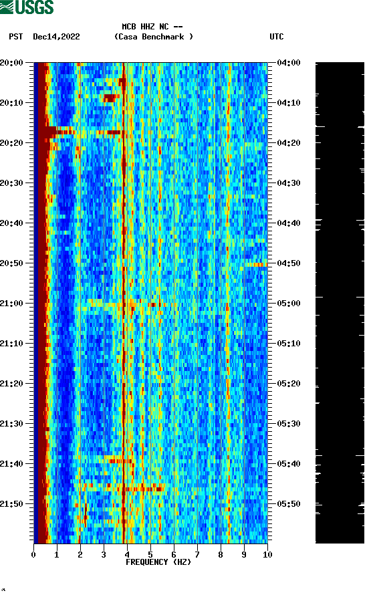Click the frequency axis tick label '10'
The image size is (369, 597).
tap(267, 555)
